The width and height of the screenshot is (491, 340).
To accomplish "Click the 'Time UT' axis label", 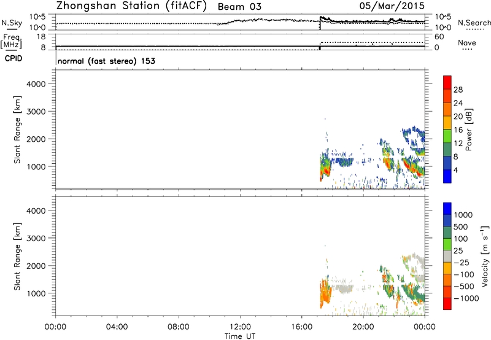I will point(240,336).
